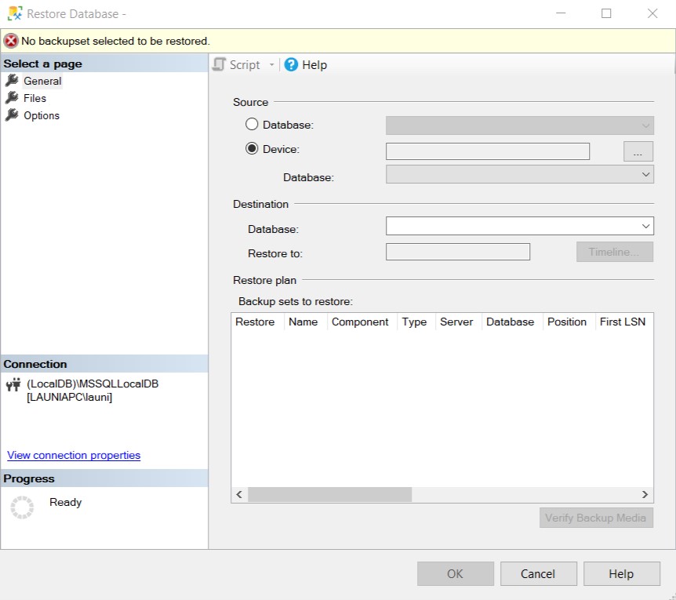The width and height of the screenshot is (676, 600).
Task: Switch to the Files page
Action: click(35, 98)
